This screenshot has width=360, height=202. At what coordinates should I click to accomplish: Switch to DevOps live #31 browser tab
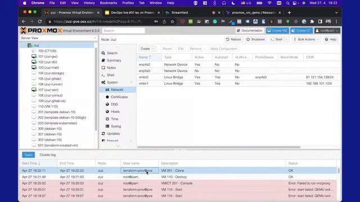coord(132,12)
